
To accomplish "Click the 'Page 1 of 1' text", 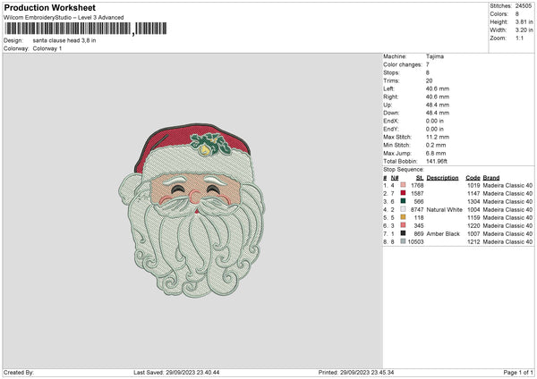I will tap(518, 373).
